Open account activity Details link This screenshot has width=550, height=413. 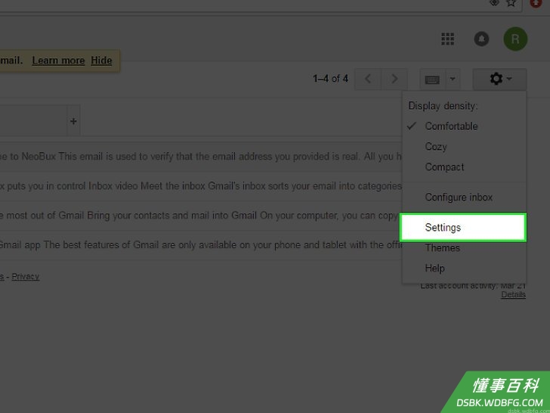(513, 295)
